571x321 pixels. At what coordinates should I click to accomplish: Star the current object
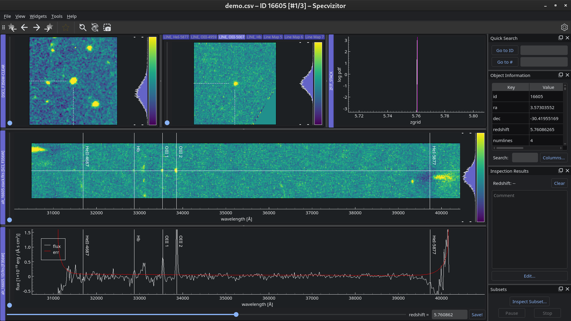click(66, 28)
